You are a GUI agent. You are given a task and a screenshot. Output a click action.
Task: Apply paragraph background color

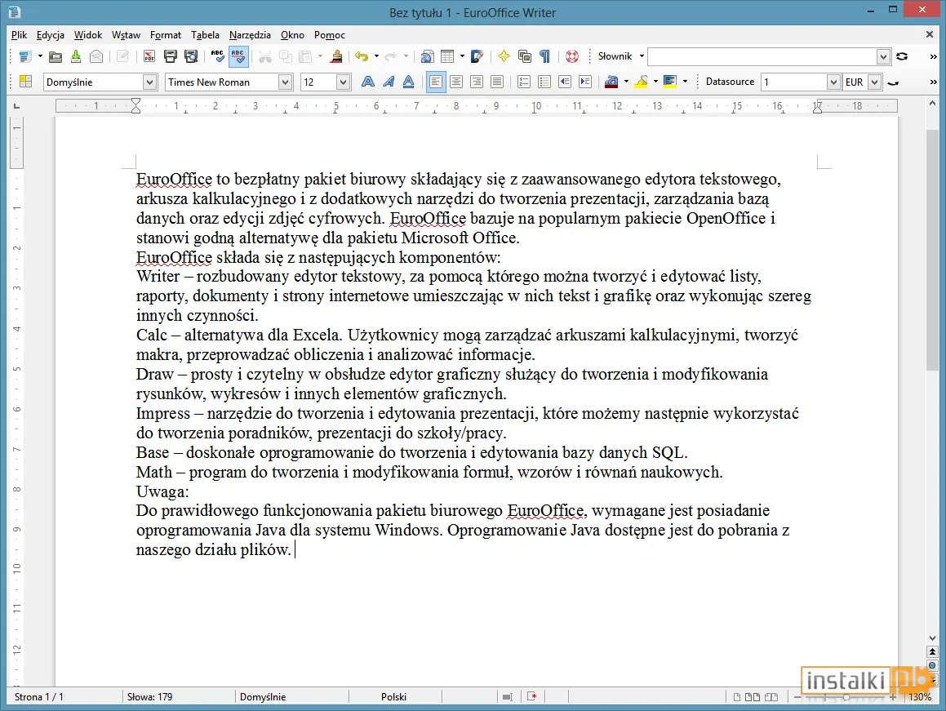pos(669,82)
